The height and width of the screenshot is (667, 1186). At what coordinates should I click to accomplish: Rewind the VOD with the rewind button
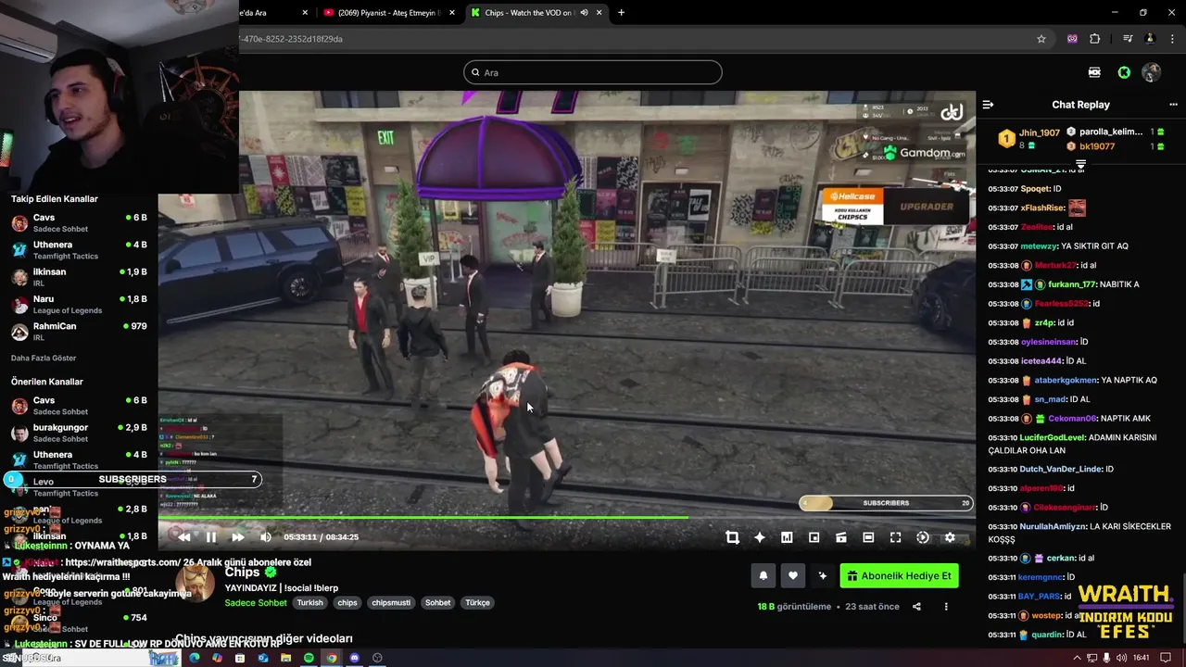(183, 537)
